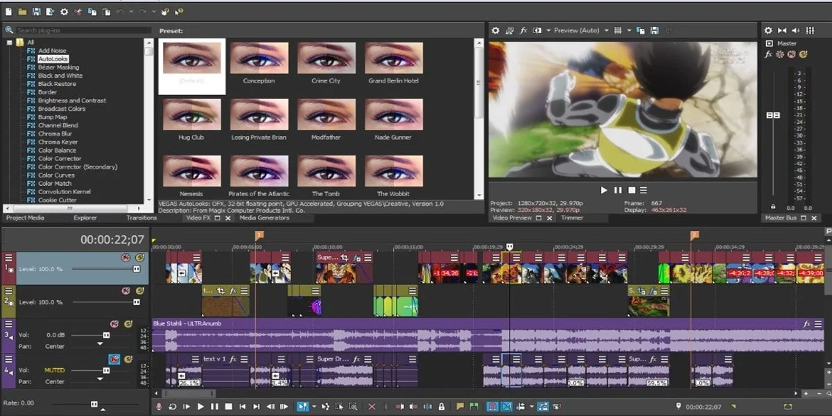The width and height of the screenshot is (832, 416).
Task: Switch to the Explorer tab
Action: click(x=85, y=218)
